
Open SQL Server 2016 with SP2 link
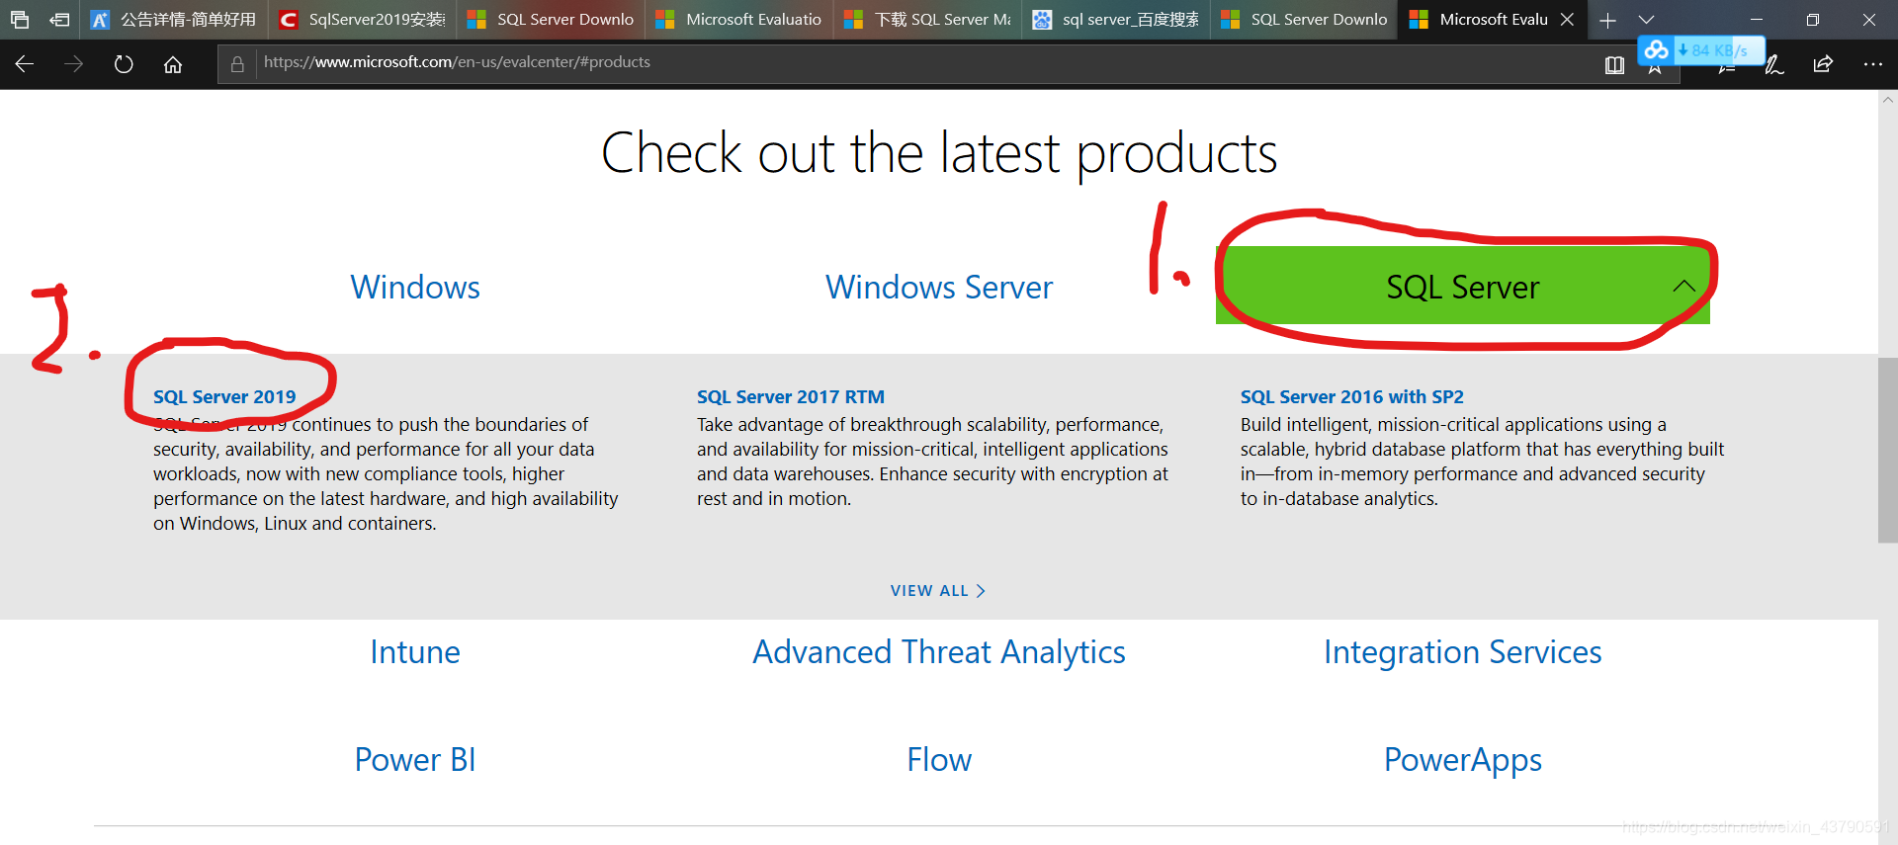click(x=1351, y=396)
